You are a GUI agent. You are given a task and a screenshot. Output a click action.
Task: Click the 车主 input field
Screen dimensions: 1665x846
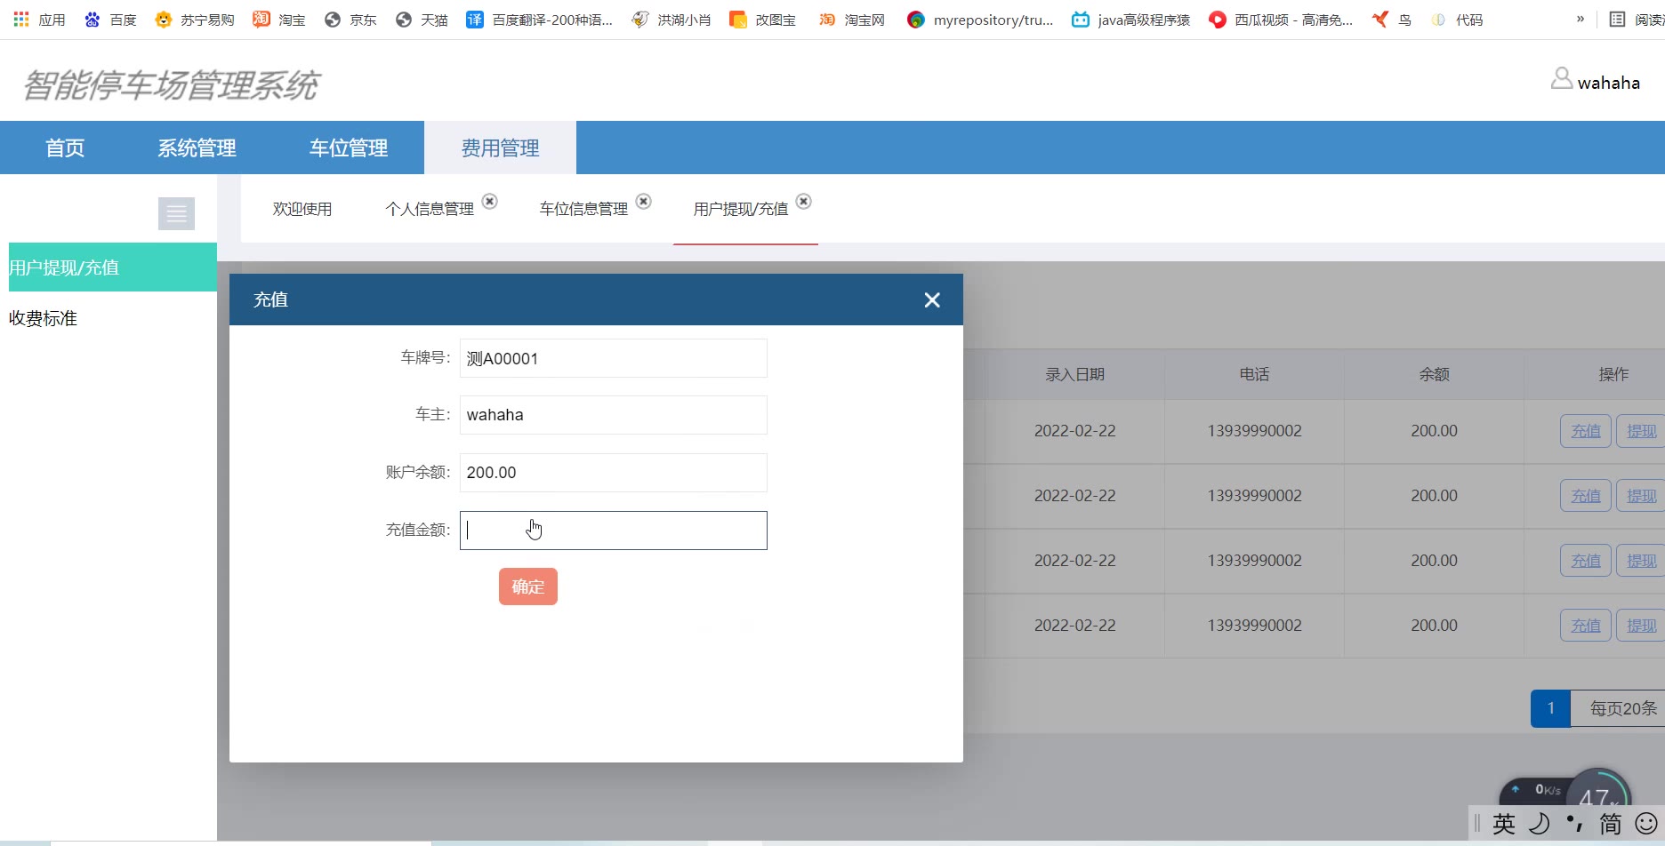(613, 415)
